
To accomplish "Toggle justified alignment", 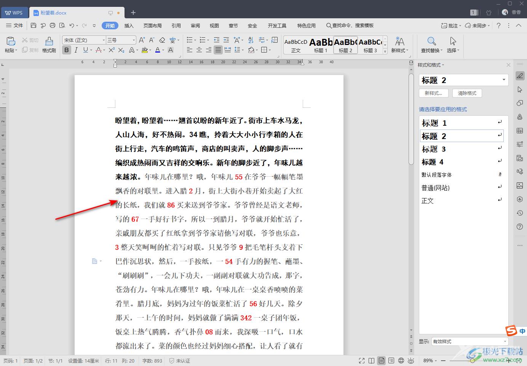I will [218, 50].
